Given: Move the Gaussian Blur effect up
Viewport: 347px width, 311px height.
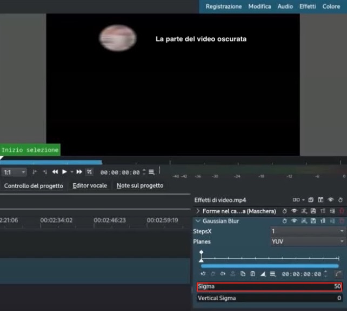Looking at the screenshot, I should [323, 221].
